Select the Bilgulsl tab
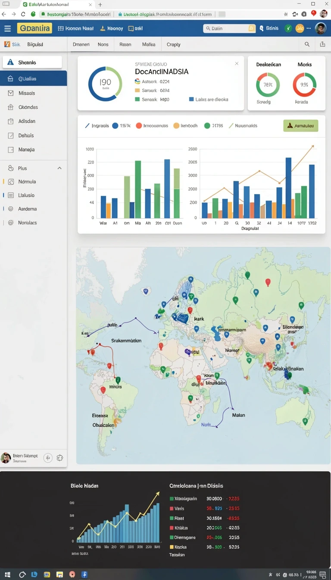 click(35, 44)
